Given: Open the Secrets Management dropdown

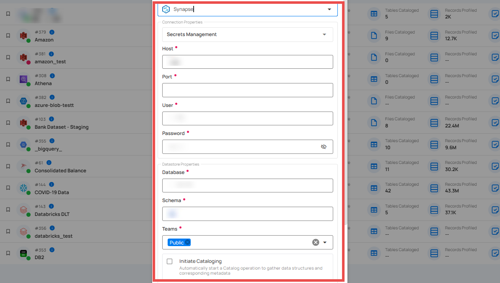Looking at the screenshot, I should tap(324, 34).
